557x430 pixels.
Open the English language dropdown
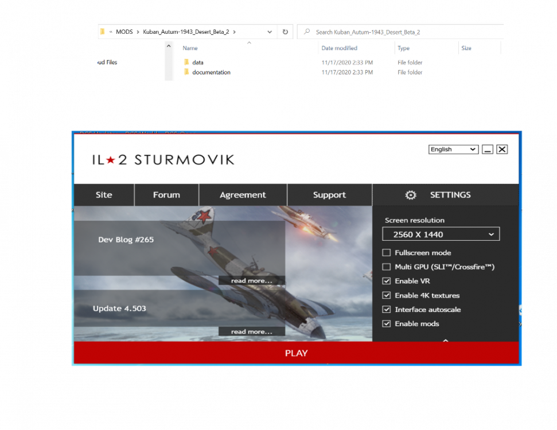tap(453, 150)
